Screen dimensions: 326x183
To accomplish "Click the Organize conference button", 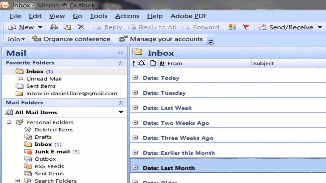I will tap(71, 39).
